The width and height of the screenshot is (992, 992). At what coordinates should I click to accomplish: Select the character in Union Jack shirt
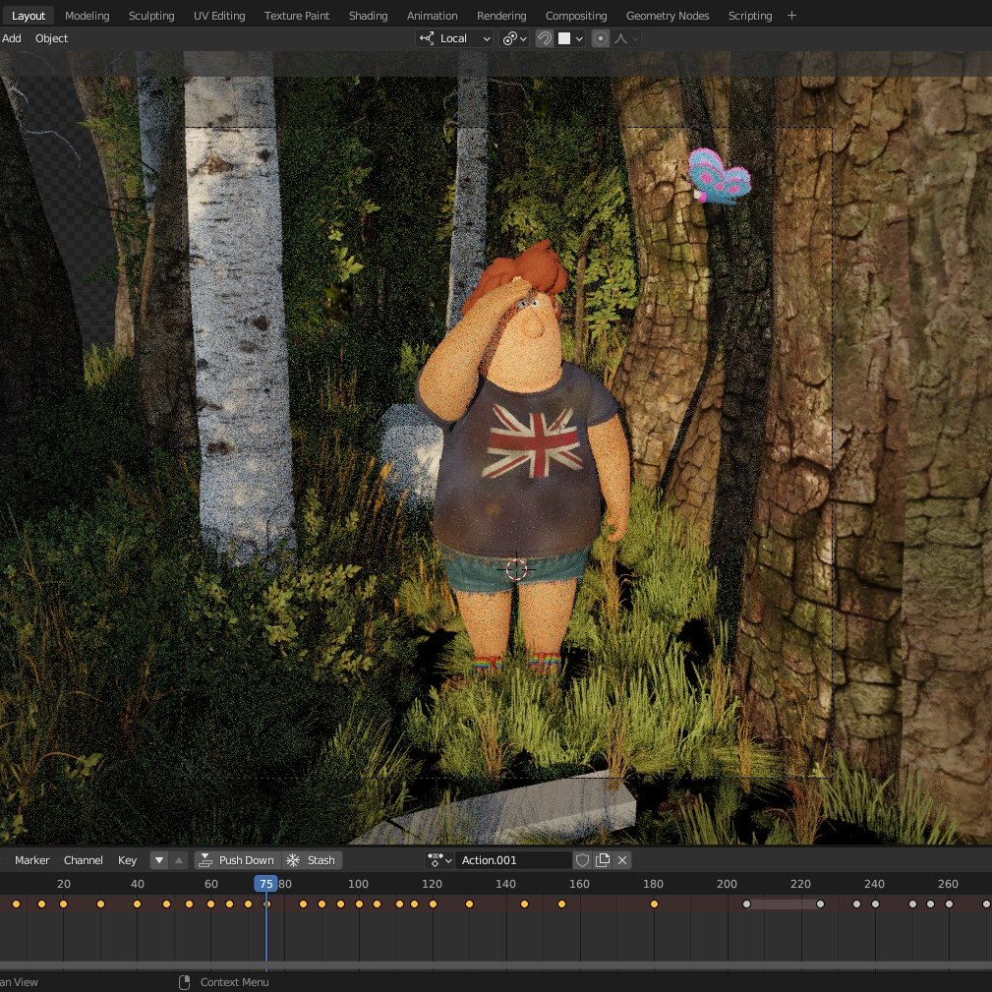(x=523, y=462)
